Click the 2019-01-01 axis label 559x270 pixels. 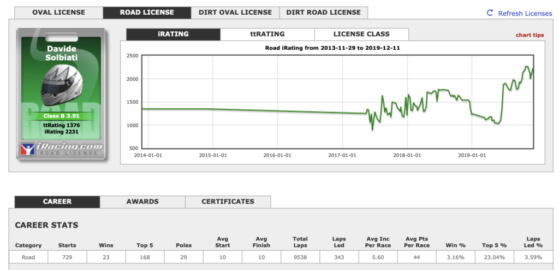pyautogui.click(x=472, y=155)
